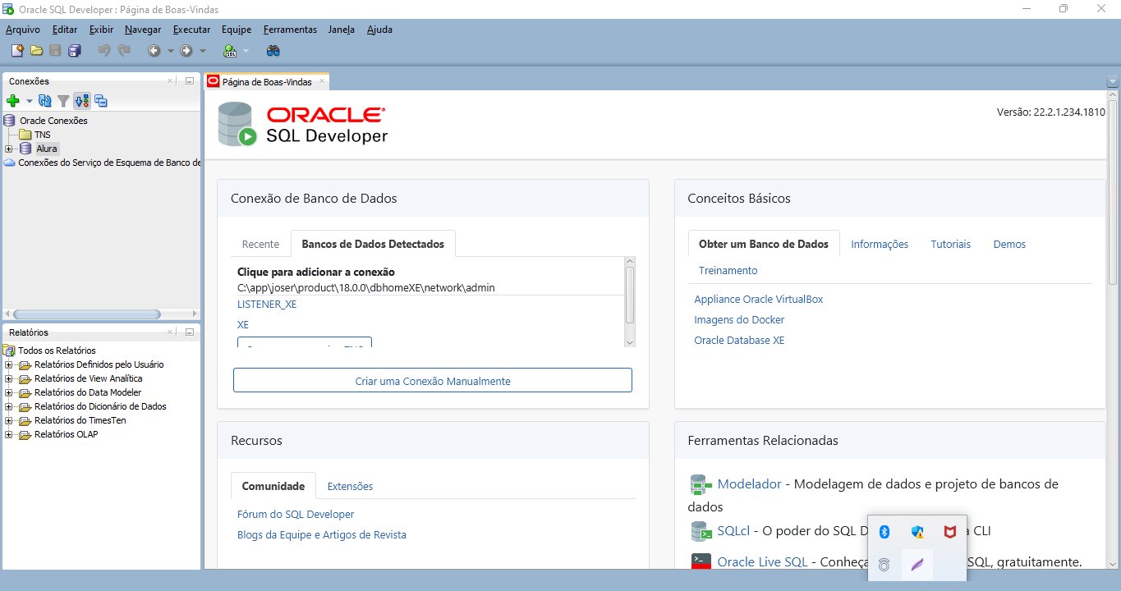The width and height of the screenshot is (1121, 591).
Task: Toggle the schema sort icon in Conexões
Action: point(81,101)
